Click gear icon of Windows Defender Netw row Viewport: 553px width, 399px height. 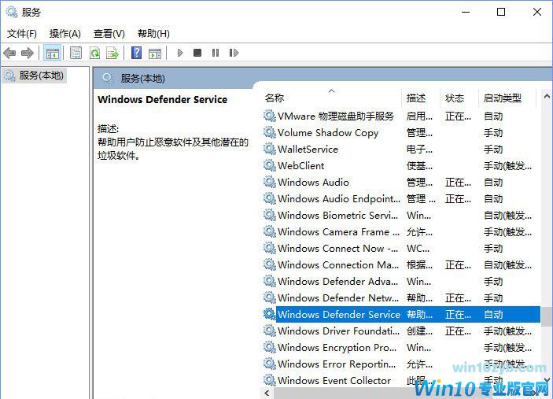click(270, 297)
